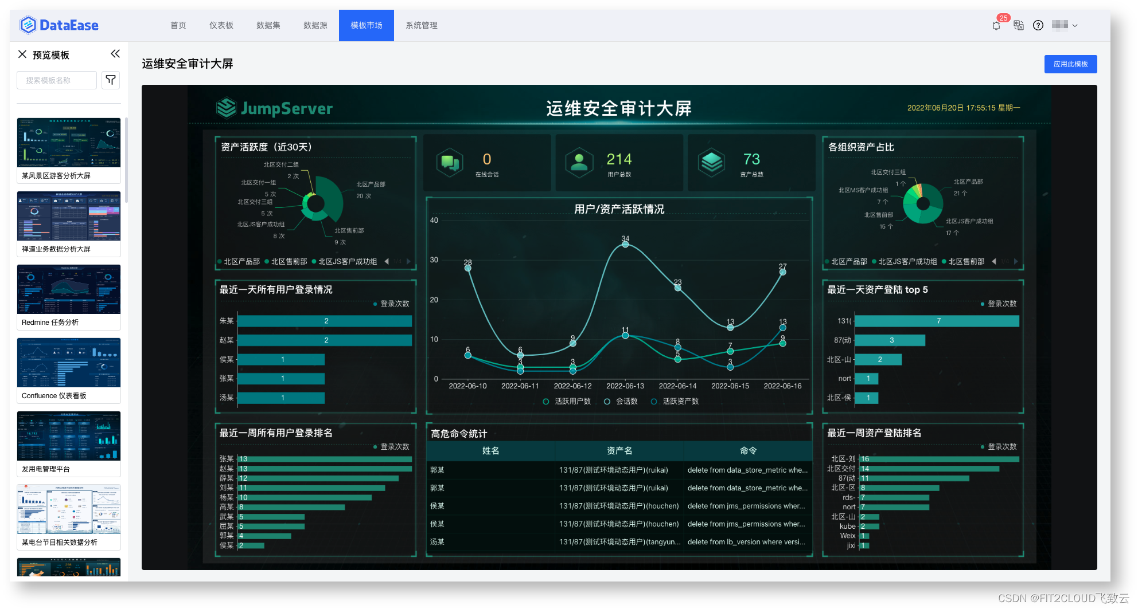The image size is (1138, 609).
Task: Click the help question mark icon
Action: tap(1038, 25)
